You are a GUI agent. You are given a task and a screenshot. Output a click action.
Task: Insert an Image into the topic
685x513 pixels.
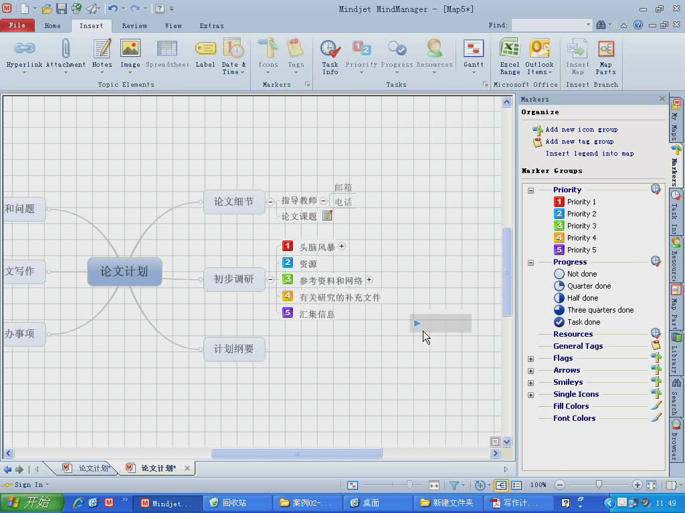(x=130, y=54)
